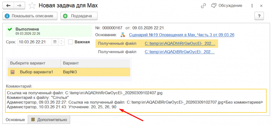Image resolution: width=272 pixels, height=126 pixels.
Task: Copy the link with the chain icon
Action: click(204, 6)
